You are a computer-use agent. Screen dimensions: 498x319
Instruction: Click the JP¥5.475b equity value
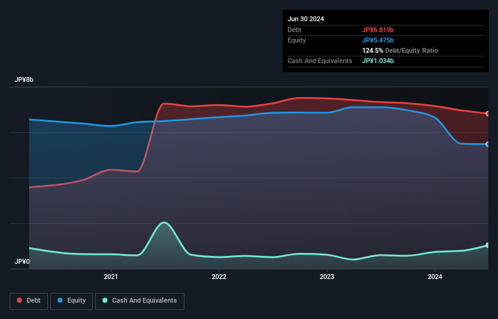(x=378, y=40)
